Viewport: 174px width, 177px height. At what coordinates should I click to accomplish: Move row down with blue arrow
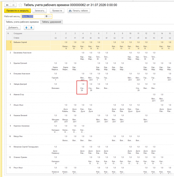tap(31, 28)
